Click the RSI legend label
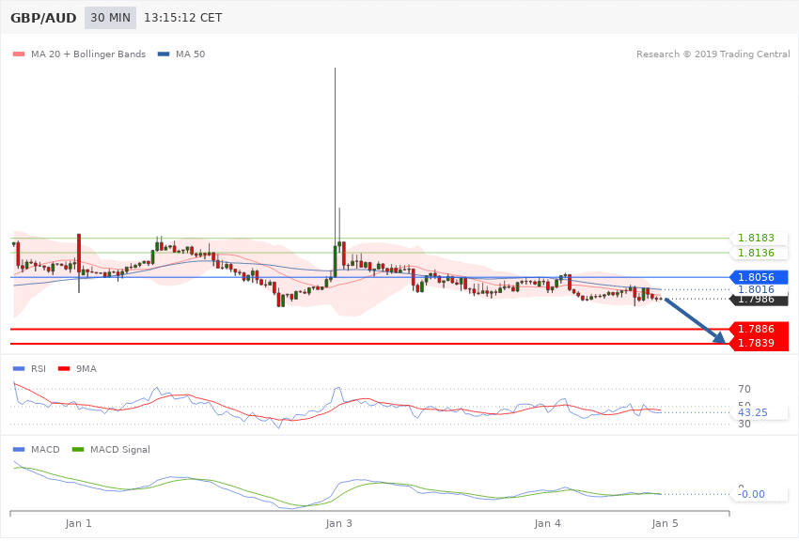This screenshot has width=799, height=541. tap(39, 368)
